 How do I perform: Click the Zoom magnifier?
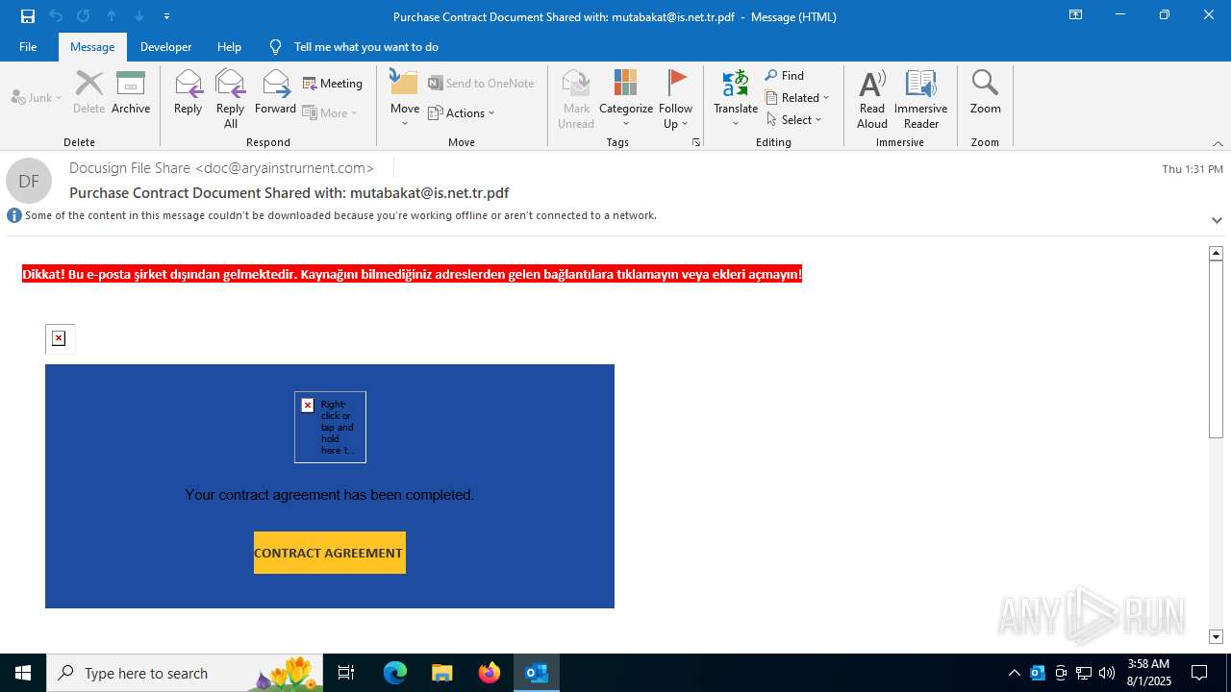click(x=985, y=93)
